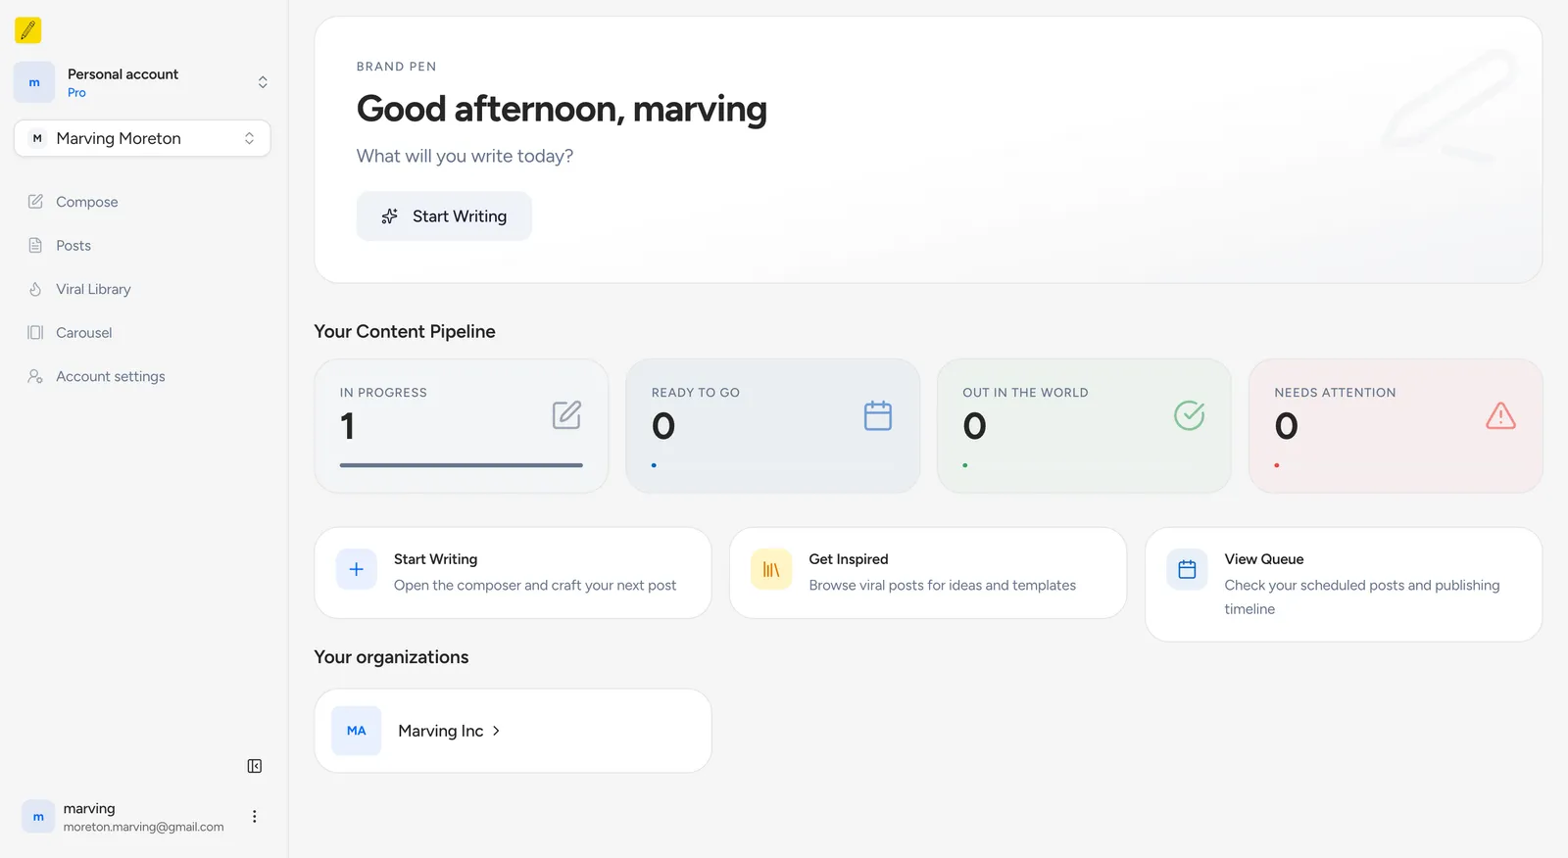
Task: Open the View Queue card
Action: click(x=1343, y=584)
